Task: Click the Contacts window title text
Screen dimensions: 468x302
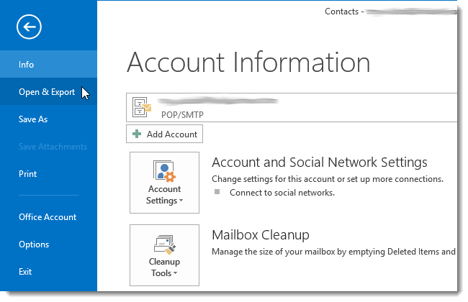Action: 341,12
